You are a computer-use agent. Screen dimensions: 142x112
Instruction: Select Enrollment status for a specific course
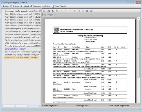coord(23,34)
